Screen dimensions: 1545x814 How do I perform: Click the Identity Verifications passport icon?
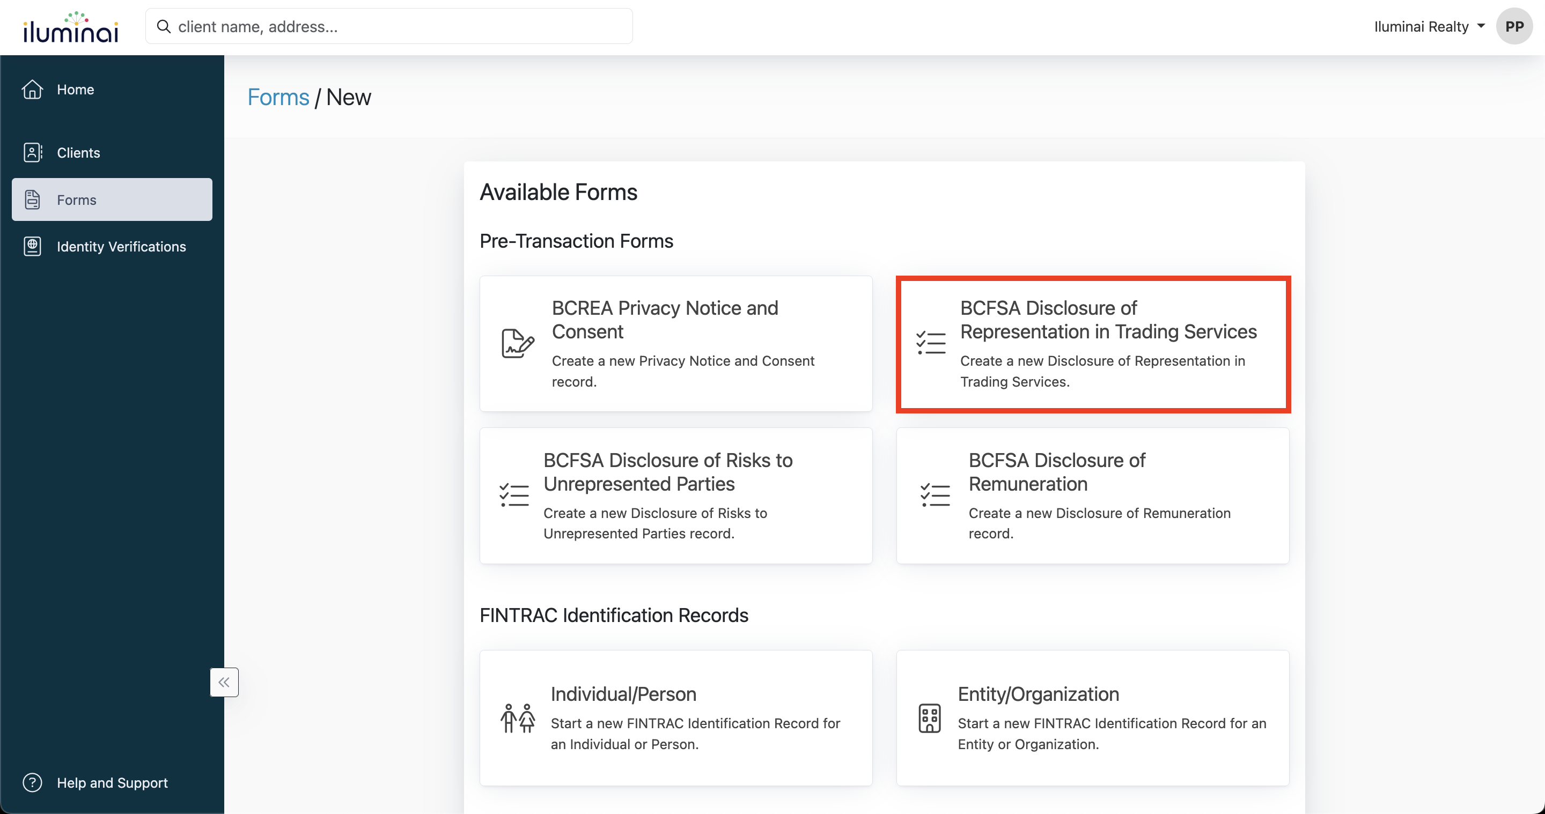point(32,246)
